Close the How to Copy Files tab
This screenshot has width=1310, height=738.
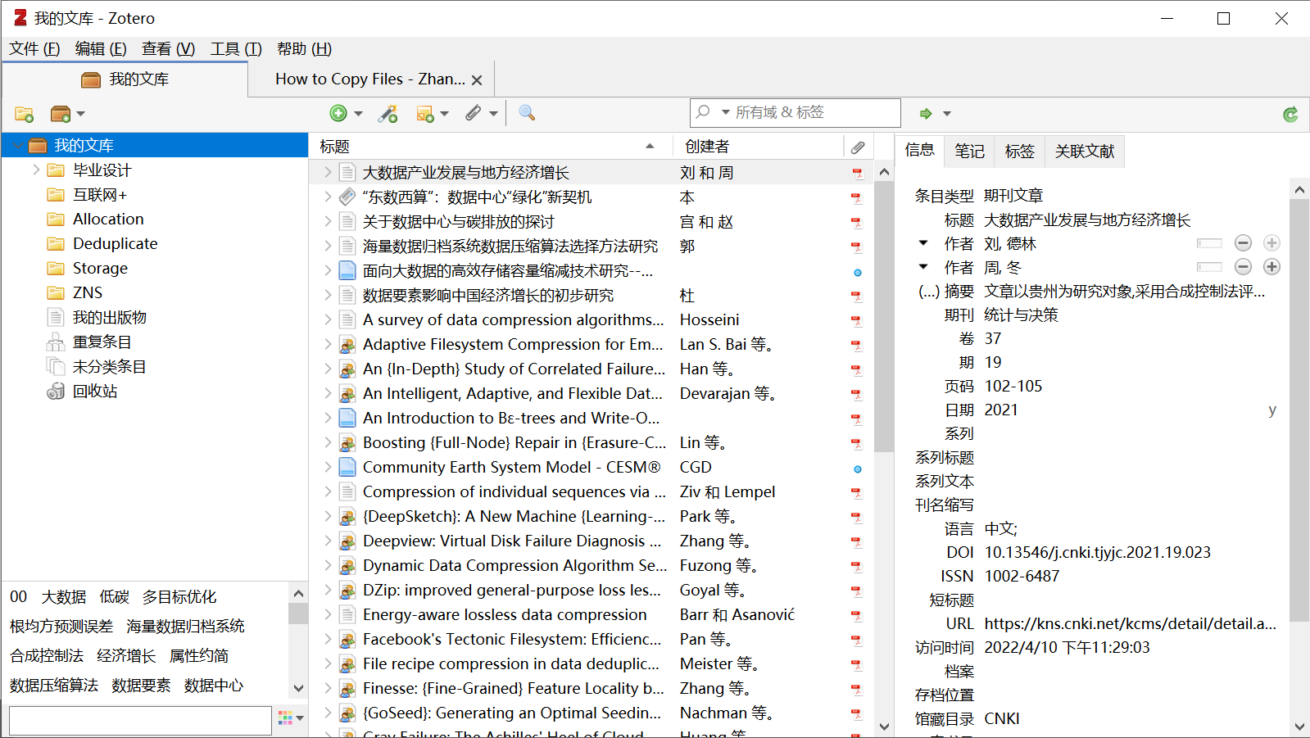(477, 80)
